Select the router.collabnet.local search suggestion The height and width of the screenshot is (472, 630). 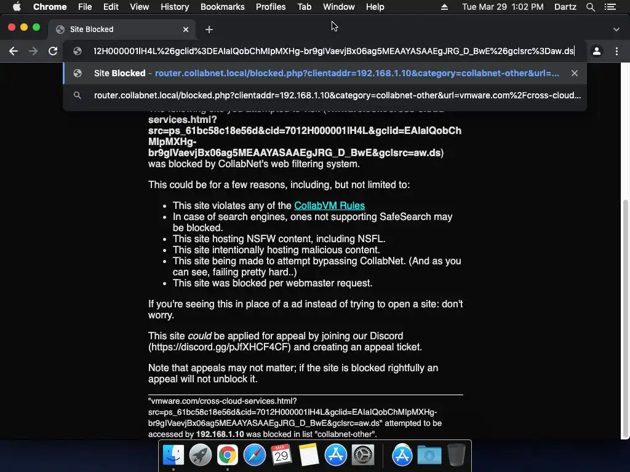coord(325,95)
